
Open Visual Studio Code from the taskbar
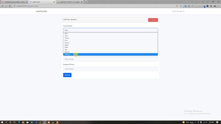(36, 122)
